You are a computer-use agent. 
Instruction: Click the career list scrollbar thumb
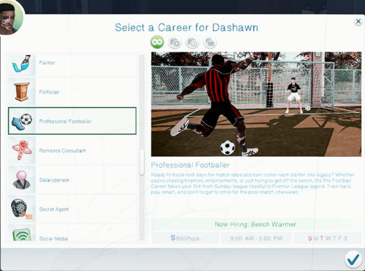[142, 162]
